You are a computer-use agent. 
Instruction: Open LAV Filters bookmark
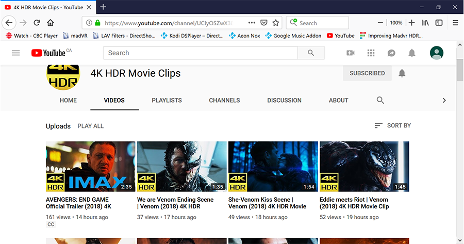tap(124, 36)
